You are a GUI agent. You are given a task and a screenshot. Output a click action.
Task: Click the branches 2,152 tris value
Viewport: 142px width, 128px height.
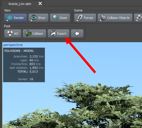coord(36,56)
